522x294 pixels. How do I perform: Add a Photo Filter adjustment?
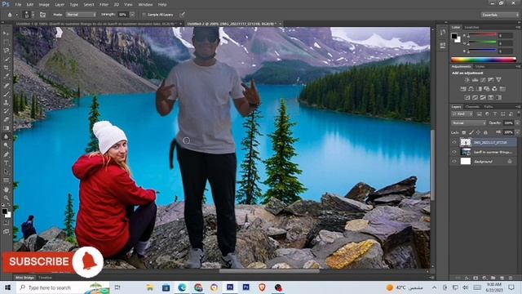pos(487,89)
